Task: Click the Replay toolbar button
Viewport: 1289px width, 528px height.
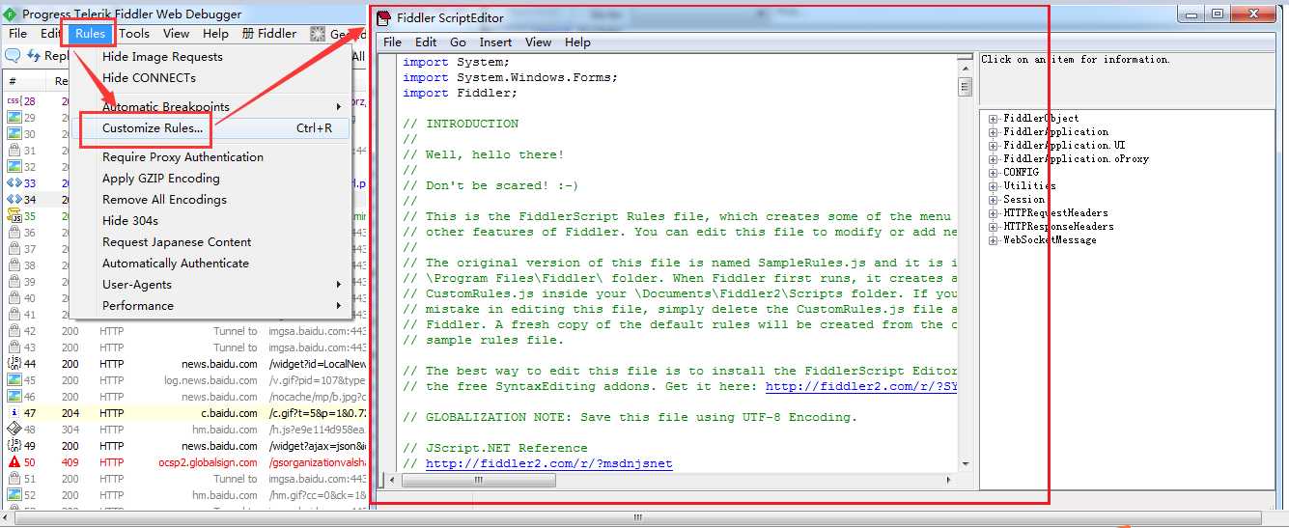Action: pyautogui.click(x=48, y=56)
